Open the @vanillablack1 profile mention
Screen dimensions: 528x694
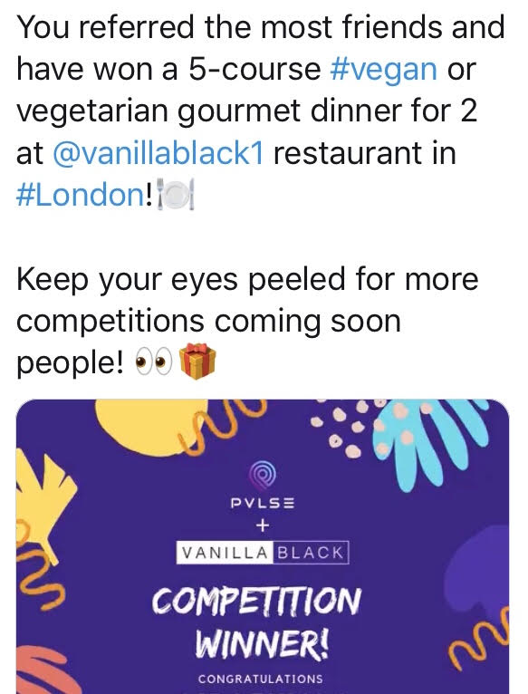click(x=158, y=153)
